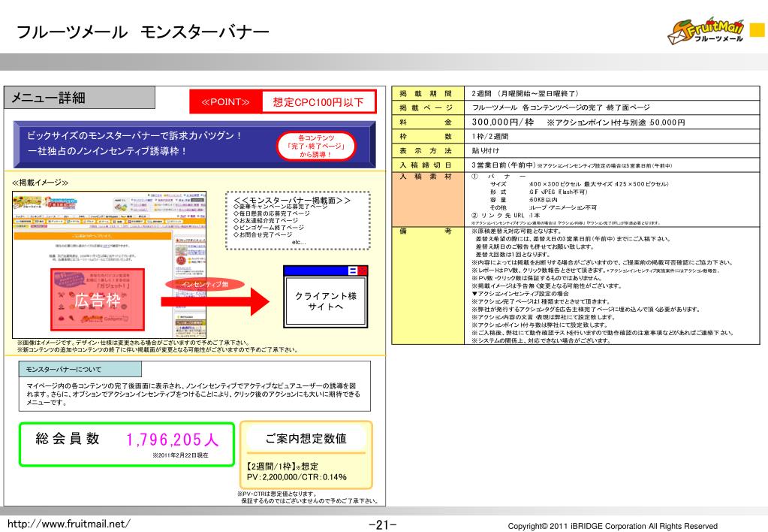Click the ◇ビンゴゲーム終了ページ item
Viewport: 768px width, 532px height.
coord(269,228)
